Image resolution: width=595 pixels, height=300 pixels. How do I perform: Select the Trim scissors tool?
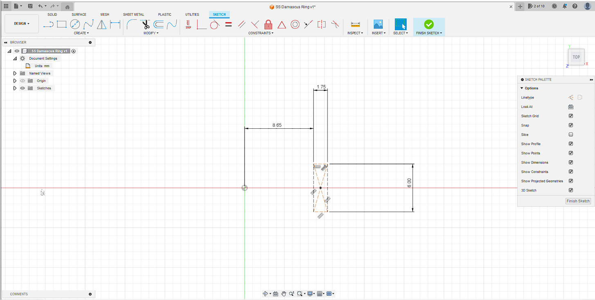click(x=146, y=25)
